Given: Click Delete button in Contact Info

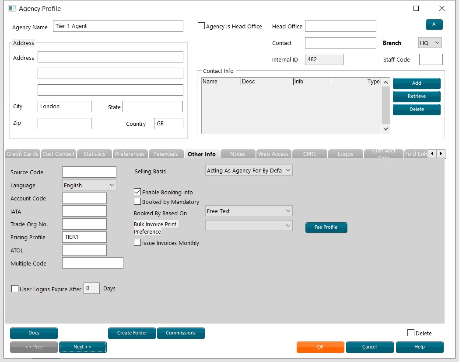Looking at the screenshot, I should tap(417, 109).
